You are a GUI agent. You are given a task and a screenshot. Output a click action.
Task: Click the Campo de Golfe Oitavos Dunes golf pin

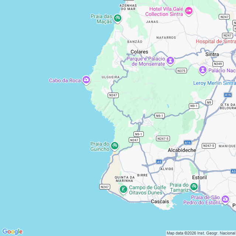[x=124, y=189]
